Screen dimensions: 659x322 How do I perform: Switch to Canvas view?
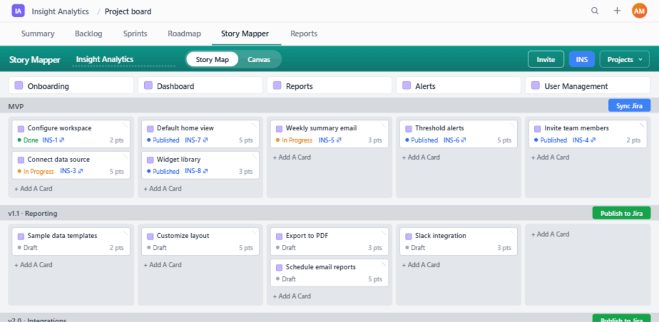[259, 59]
